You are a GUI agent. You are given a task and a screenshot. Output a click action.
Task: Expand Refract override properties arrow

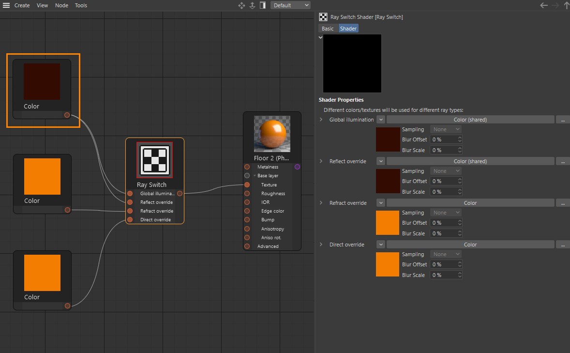click(321, 203)
